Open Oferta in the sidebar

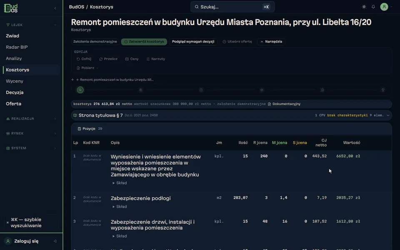pyautogui.click(x=13, y=104)
